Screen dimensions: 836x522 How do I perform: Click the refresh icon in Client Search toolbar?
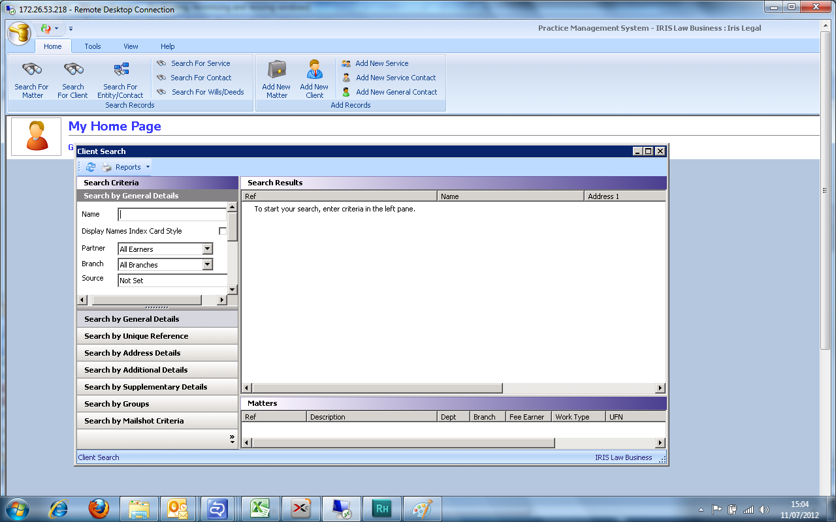click(x=91, y=167)
